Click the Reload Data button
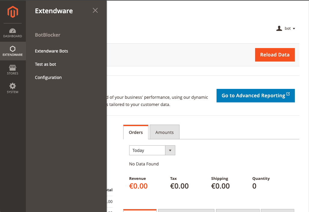Image resolution: width=309 pixels, height=212 pixels. coord(275,55)
